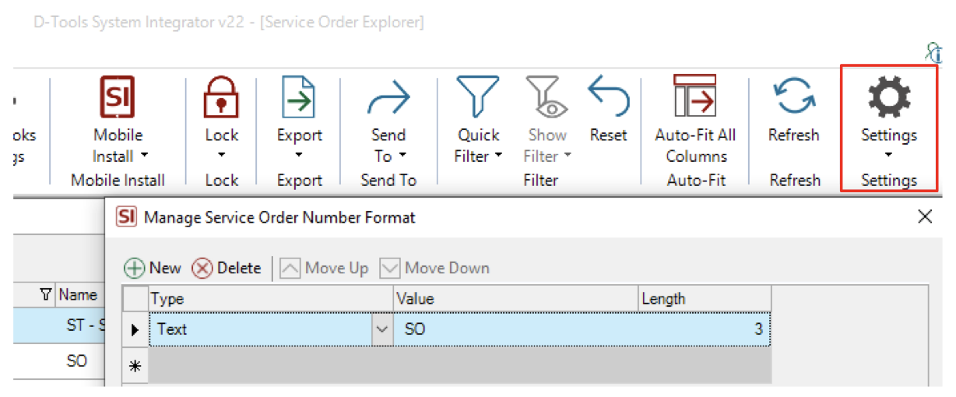Click the Show Filter eye-funnel icon
The image size is (956, 397).
[x=547, y=97]
